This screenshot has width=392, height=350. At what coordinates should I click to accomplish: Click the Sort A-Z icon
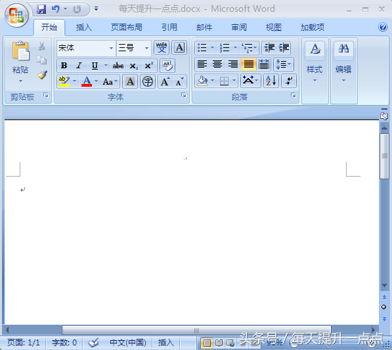[271, 81]
